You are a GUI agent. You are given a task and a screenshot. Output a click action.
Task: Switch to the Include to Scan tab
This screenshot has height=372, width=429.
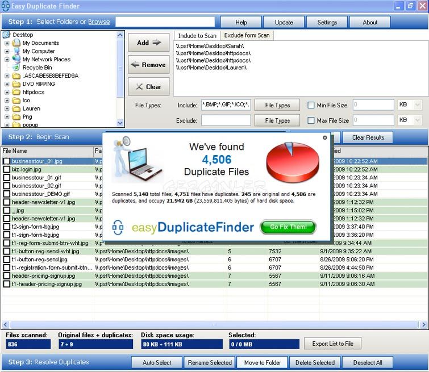[x=197, y=36]
